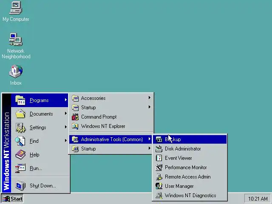
Task: Click the Windows NT Explorer icon
Action: (75, 126)
